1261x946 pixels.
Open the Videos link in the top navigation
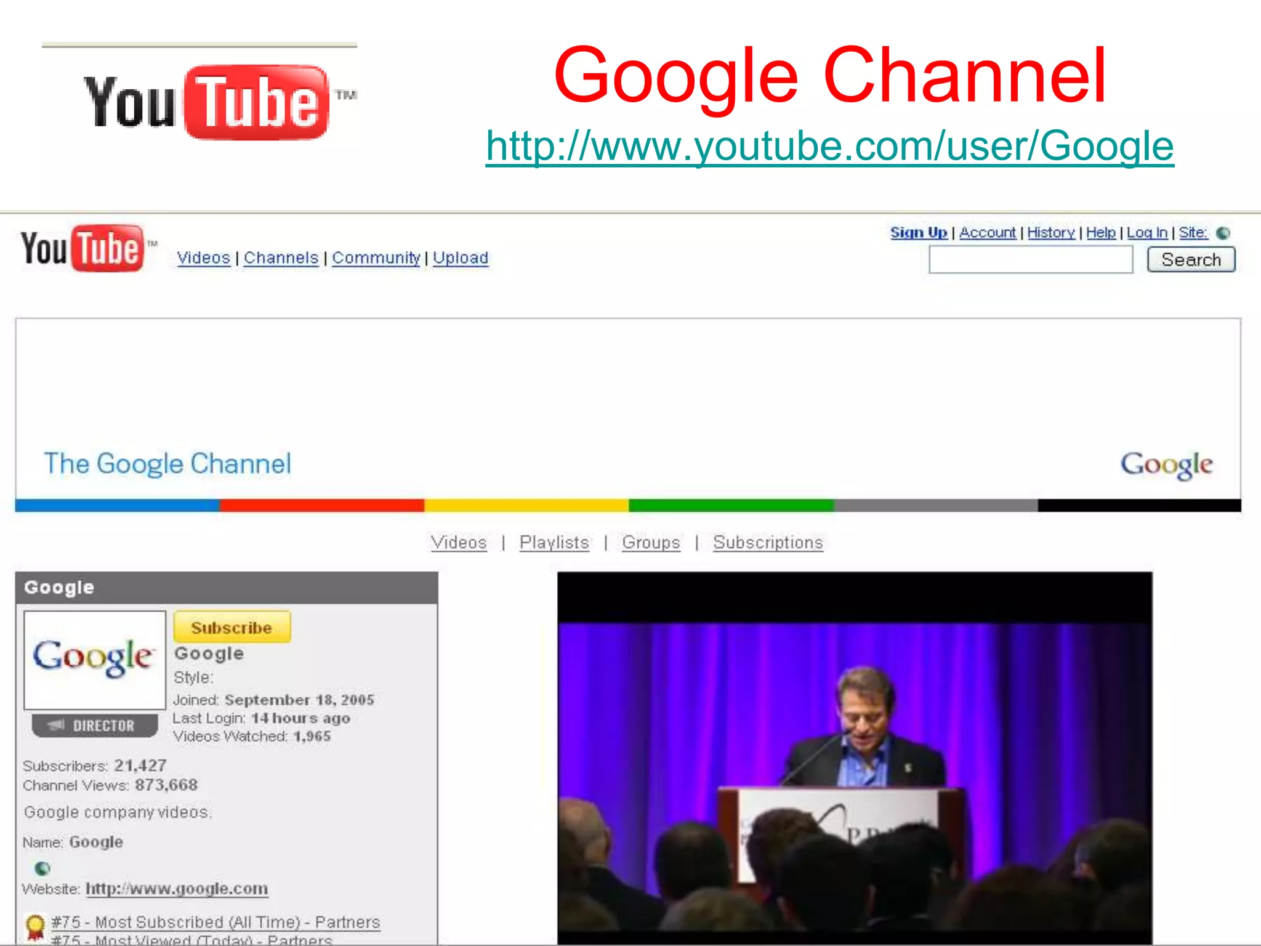tap(203, 258)
